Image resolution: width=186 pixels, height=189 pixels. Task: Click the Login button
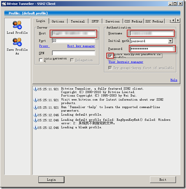coord(51,180)
